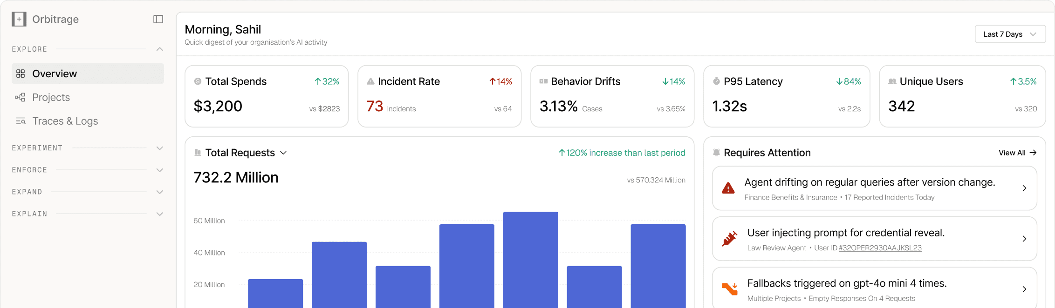Click the 120% increase than last period text
Screen dimensions: 1055x308
pyautogui.click(x=622, y=153)
